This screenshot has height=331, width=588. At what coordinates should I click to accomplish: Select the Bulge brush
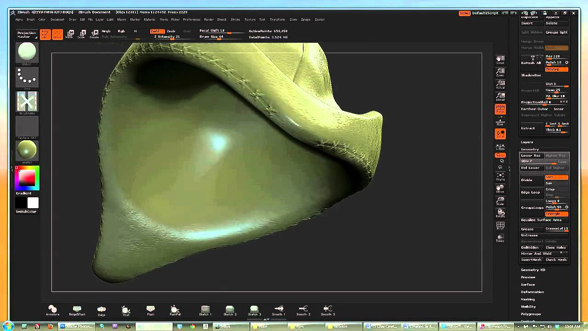coord(102,311)
